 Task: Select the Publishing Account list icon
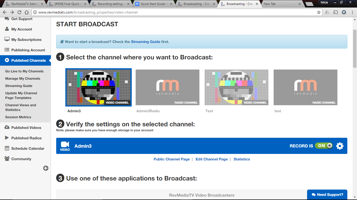pos(7,50)
